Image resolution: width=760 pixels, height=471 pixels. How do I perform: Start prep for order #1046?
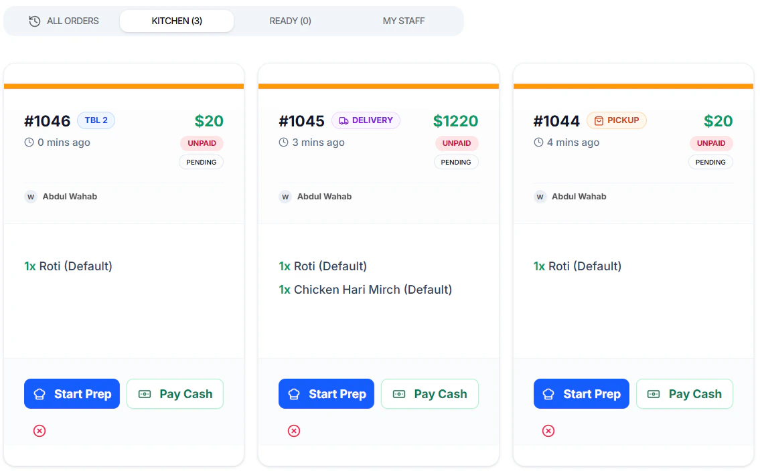coord(72,394)
